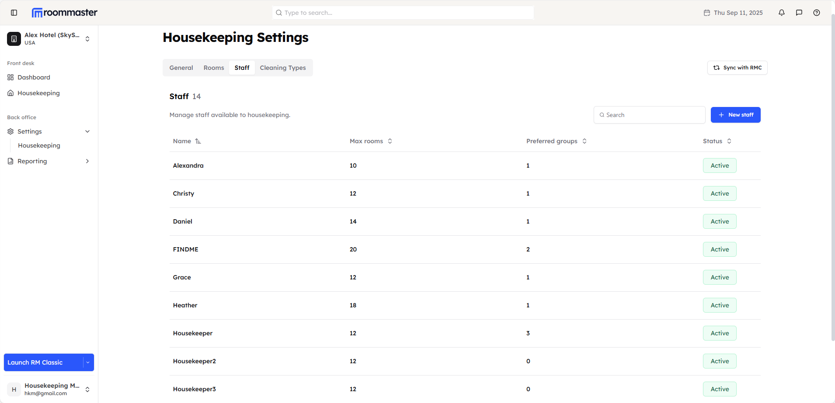Click the roommaster logo
Viewport: 835px width, 403px height.
65,13
